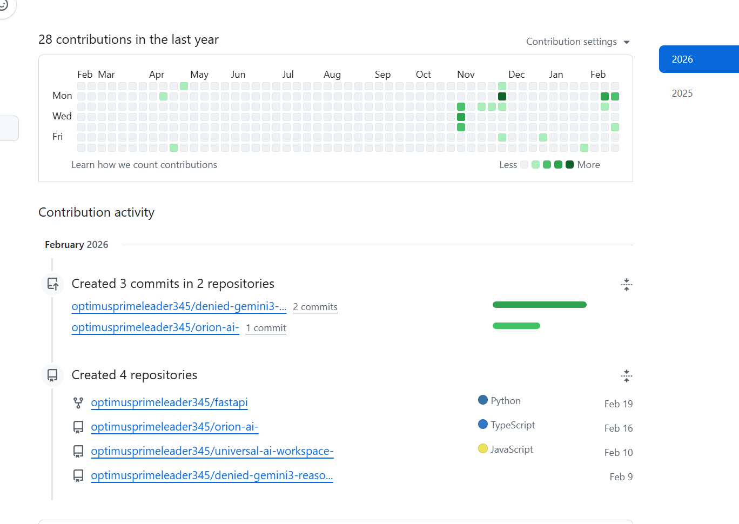Switch to the 2026 contributions view
Viewport: 739px width, 524px height.
pos(682,59)
